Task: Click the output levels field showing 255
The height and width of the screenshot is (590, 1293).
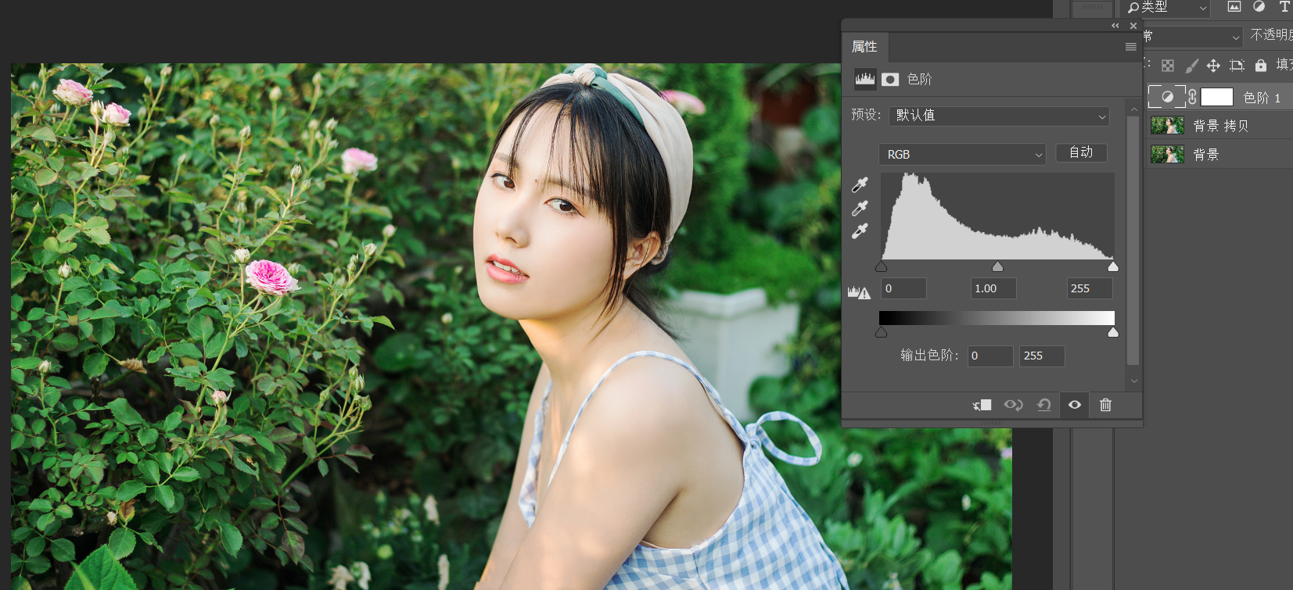Action: (x=1042, y=356)
